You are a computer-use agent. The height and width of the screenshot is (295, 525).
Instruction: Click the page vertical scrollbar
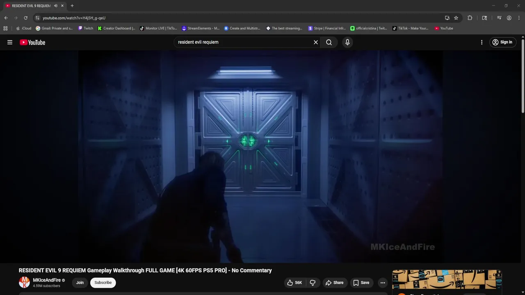tap(523, 75)
